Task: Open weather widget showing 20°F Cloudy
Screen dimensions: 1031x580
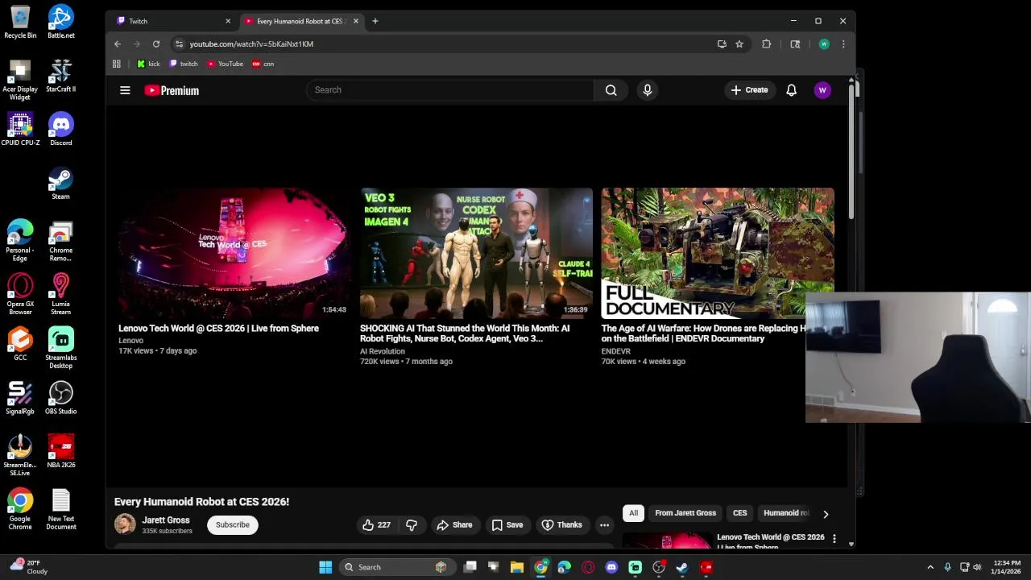Action: point(29,567)
